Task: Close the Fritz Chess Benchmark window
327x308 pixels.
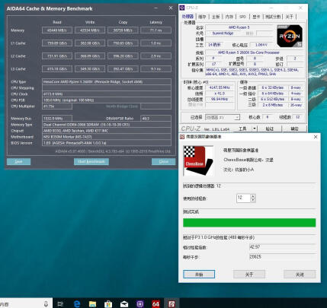Action: (316, 137)
